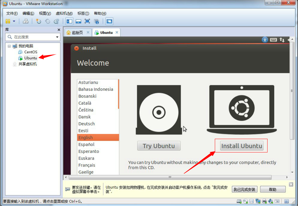This screenshot has height=206, width=298.
Task: Open the 视图(V) menu
Action: [x=45, y=13]
